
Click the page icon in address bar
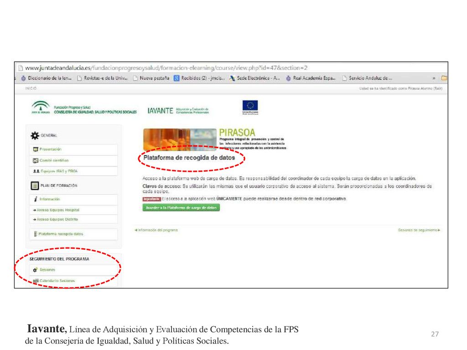coord(21,68)
